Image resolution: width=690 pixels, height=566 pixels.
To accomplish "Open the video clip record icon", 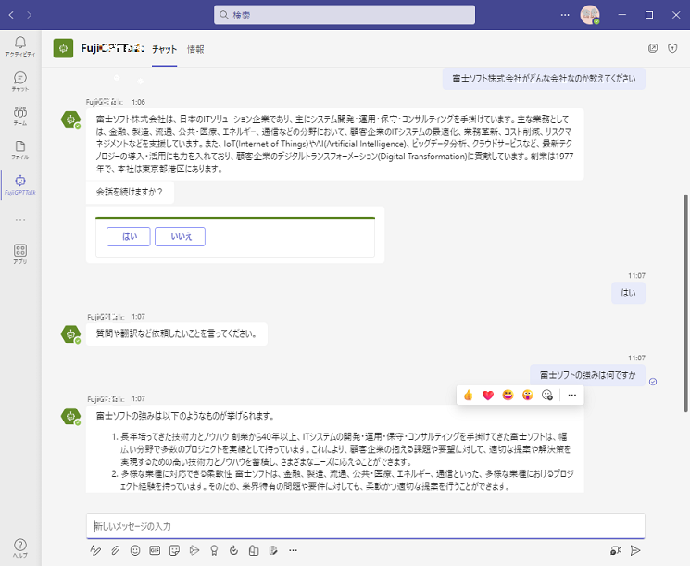I will pyautogui.click(x=616, y=550).
